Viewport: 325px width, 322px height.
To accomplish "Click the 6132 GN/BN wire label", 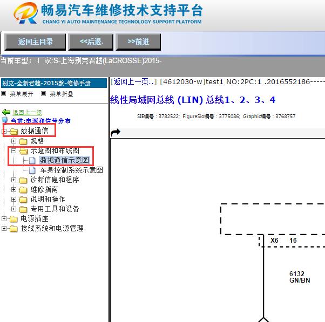I will pyautogui.click(x=300, y=277).
